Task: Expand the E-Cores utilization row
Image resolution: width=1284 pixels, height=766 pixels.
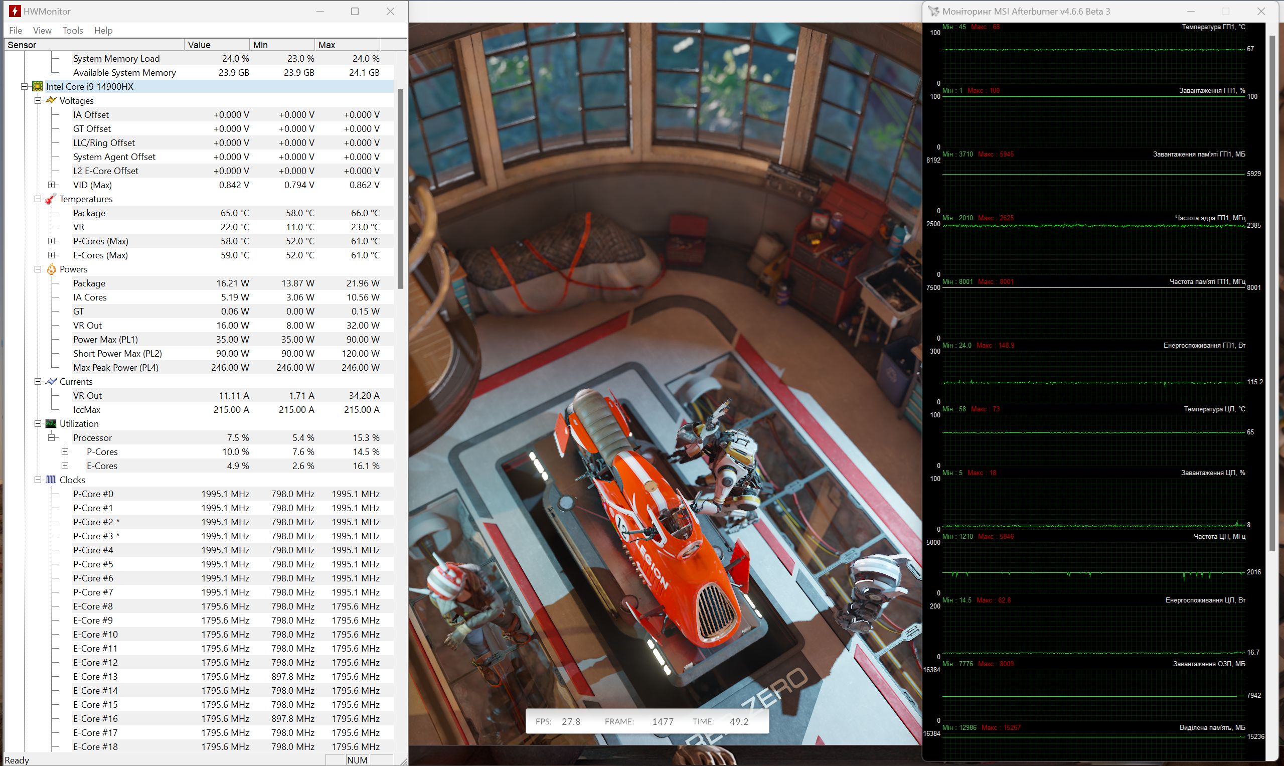Action: (65, 466)
